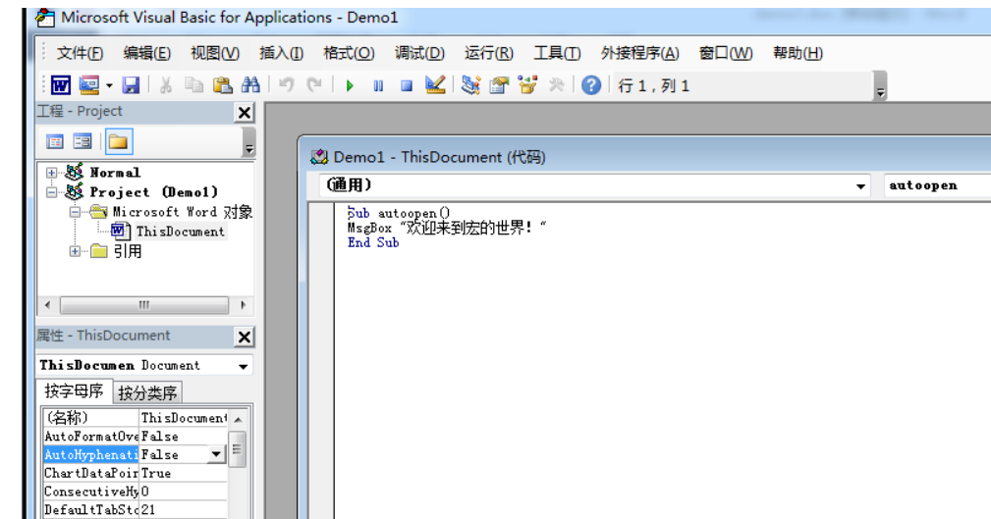Viewport: 991px width, 519px height.
Task: Open the 窗口(W) menu
Action: [726, 53]
